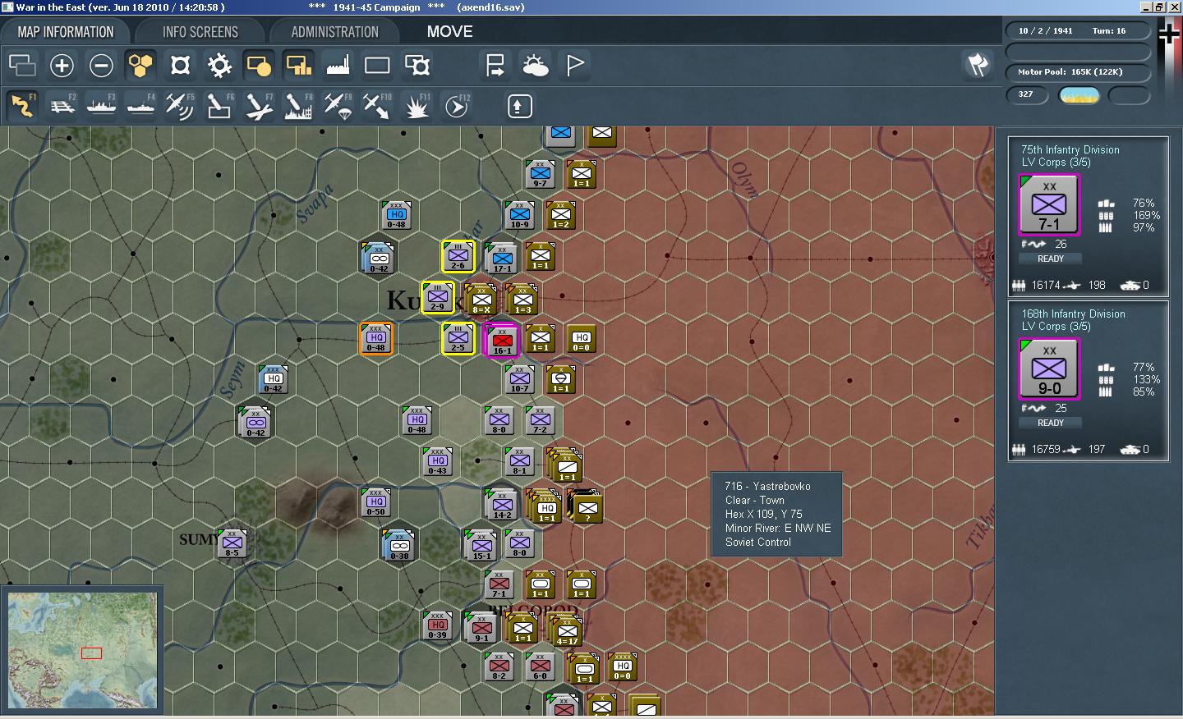The image size is (1183, 719).
Task: Select the HQ 0-39 red counter near Belgorod
Action: point(437,626)
